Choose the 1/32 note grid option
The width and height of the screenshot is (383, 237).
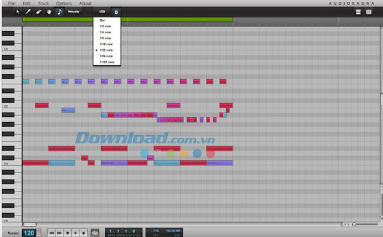click(107, 50)
